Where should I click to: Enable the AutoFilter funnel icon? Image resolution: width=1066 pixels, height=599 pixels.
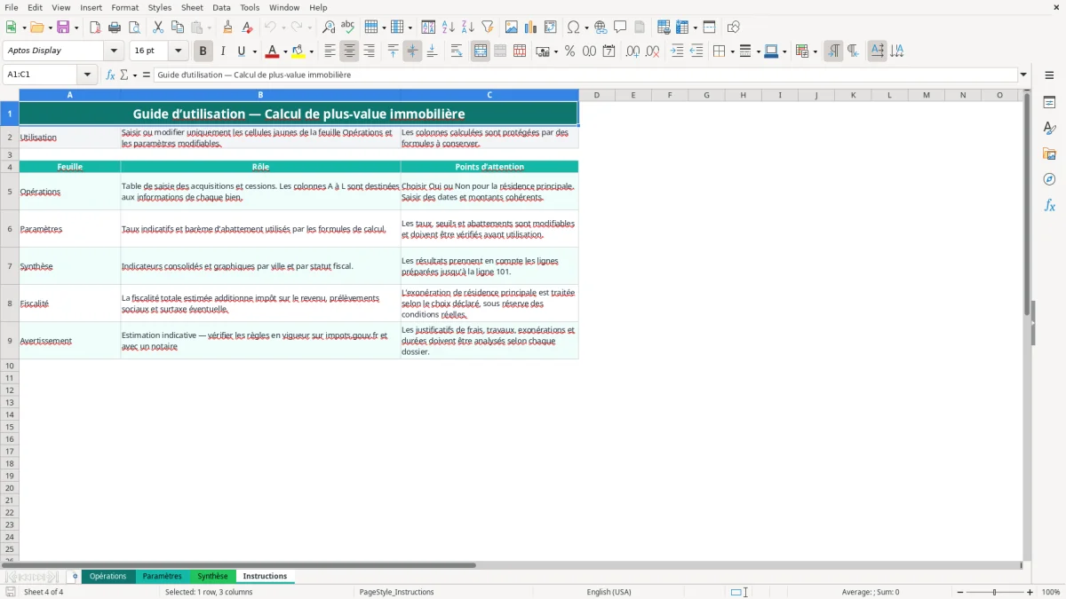(x=488, y=28)
